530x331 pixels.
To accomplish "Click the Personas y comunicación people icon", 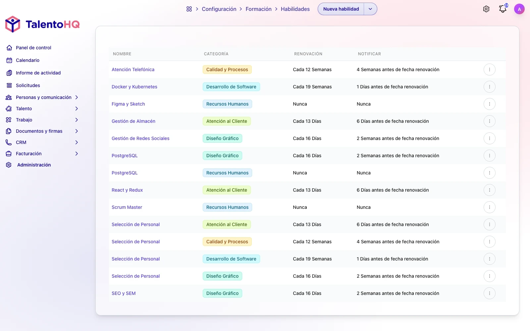I will pyautogui.click(x=9, y=97).
